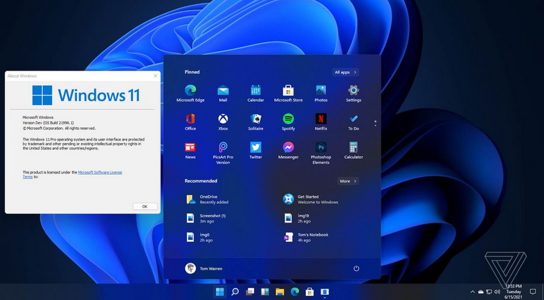Click the power button in Start menu

pos(356,268)
